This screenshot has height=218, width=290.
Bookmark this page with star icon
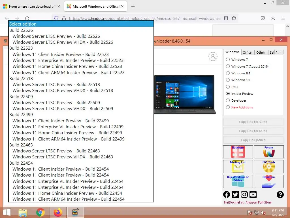coord(234,18)
